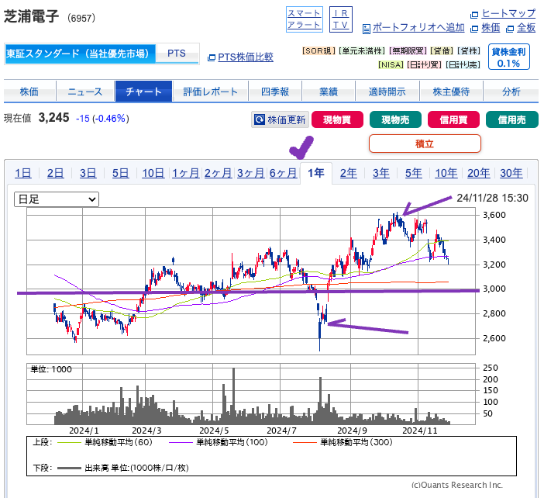Select the 3日 chart period

pyautogui.click(x=88, y=173)
